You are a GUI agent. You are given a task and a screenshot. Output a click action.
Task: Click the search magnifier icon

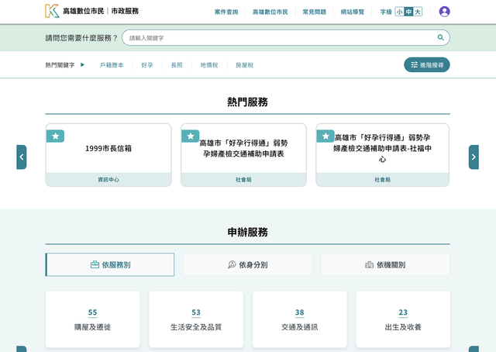pyautogui.click(x=440, y=37)
